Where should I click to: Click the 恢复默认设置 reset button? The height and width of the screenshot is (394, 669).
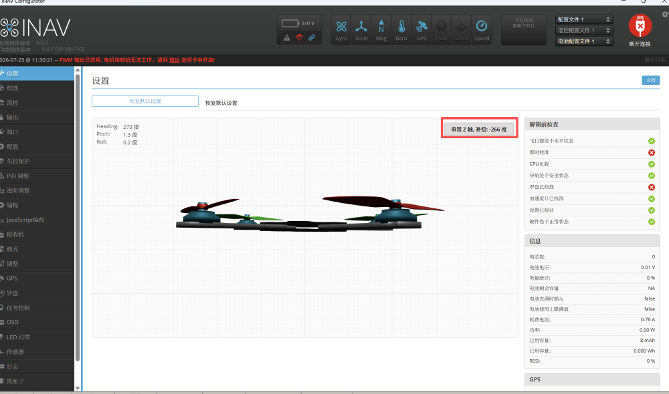pos(145,101)
